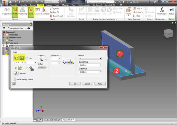Click Apply in Fillet Weld dialog

100,84
